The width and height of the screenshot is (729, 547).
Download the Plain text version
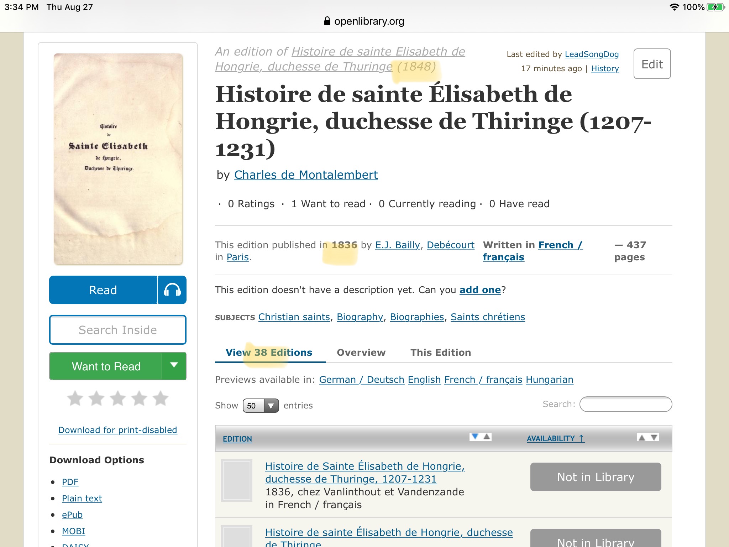[x=82, y=499]
